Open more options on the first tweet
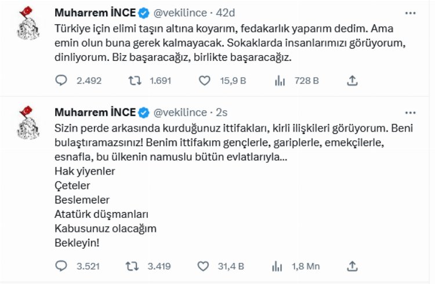This screenshot has height=284, width=435. click(x=411, y=13)
